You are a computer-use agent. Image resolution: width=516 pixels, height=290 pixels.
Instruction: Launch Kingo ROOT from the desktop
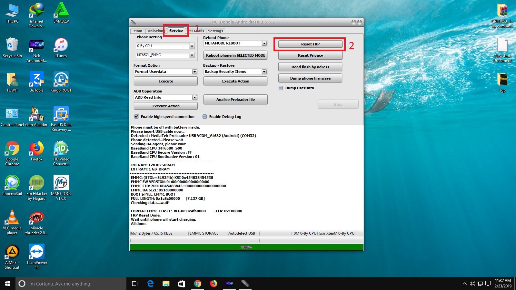tap(61, 82)
